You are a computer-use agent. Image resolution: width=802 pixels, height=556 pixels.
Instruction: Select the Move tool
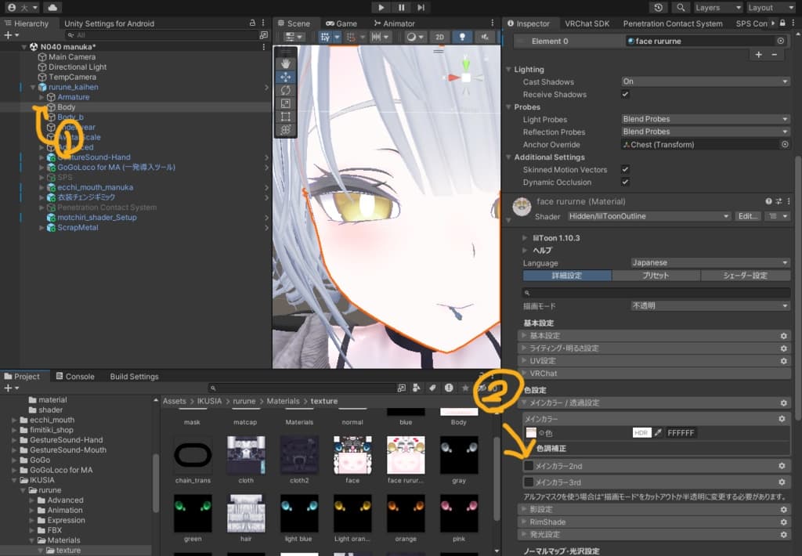(x=285, y=77)
